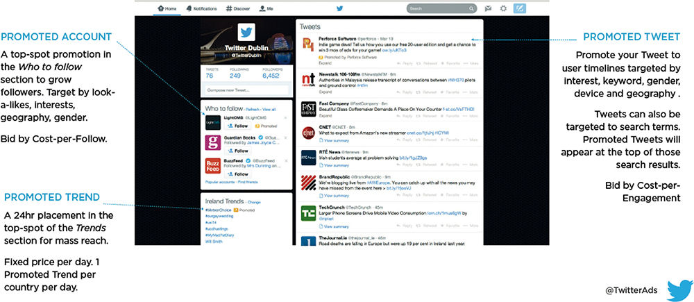Favorite the Perforce Software tweet

click(x=450, y=63)
